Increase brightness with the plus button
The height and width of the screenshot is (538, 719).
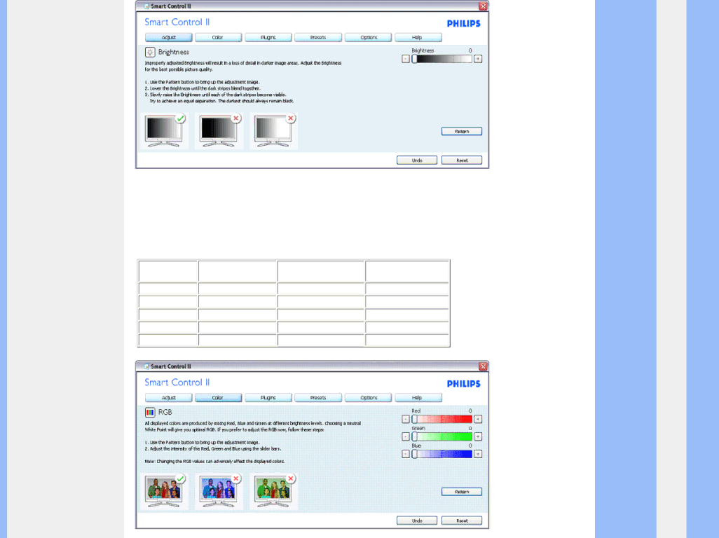pyautogui.click(x=478, y=59)
